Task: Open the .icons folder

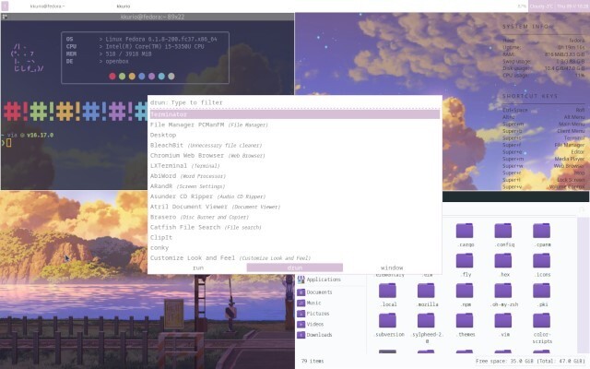Action: (x=542, y=260)
